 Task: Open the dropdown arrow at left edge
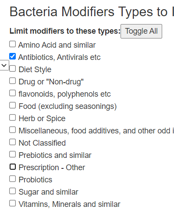[4, 65]
